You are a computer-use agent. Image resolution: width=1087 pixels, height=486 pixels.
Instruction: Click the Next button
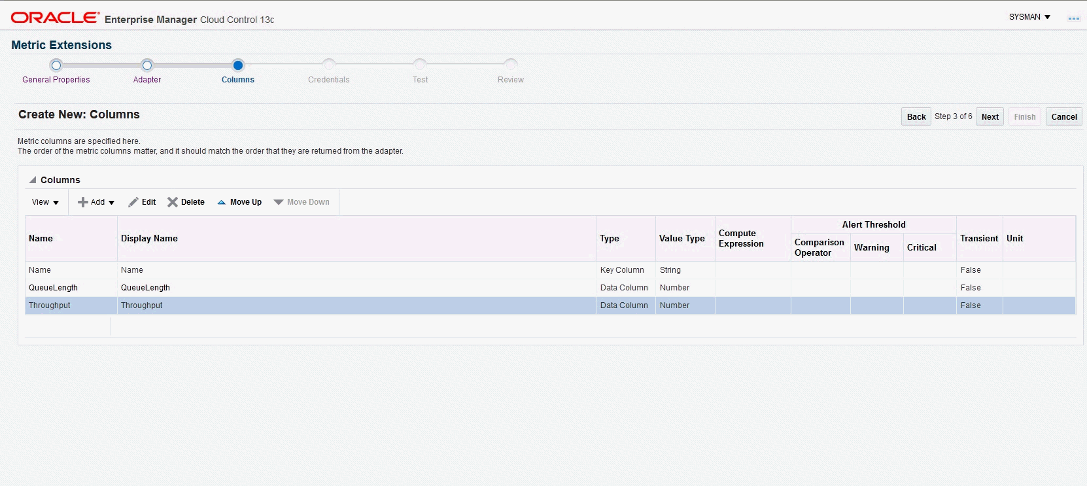(x=990, y=116)
